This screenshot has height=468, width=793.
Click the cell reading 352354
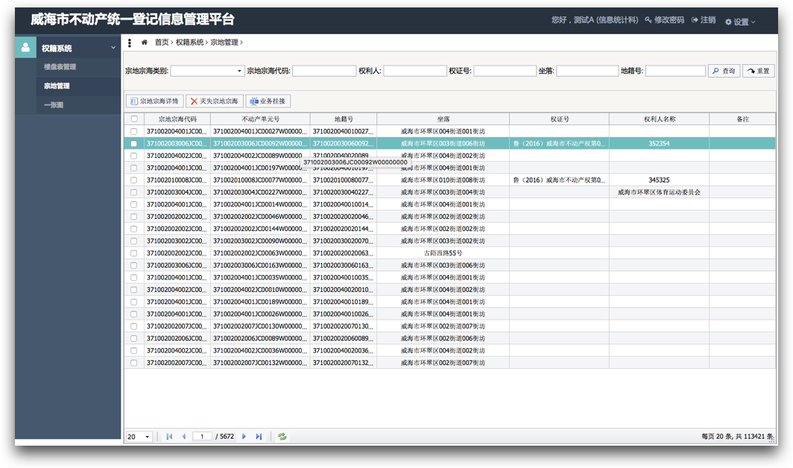(659, 143)
